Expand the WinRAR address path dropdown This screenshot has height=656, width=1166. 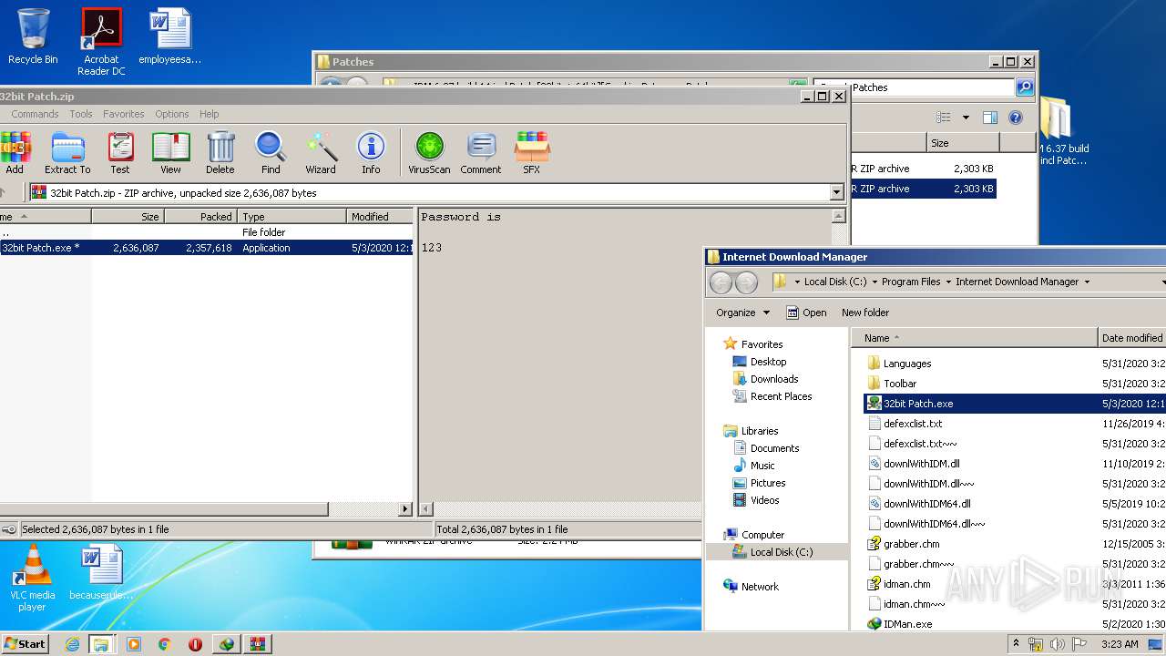click(x=836, y=193)
